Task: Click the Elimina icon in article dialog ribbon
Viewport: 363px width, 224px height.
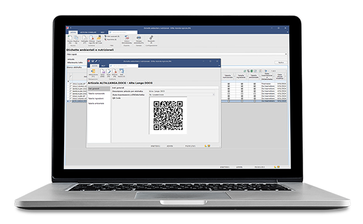Action: coord(114,72)
